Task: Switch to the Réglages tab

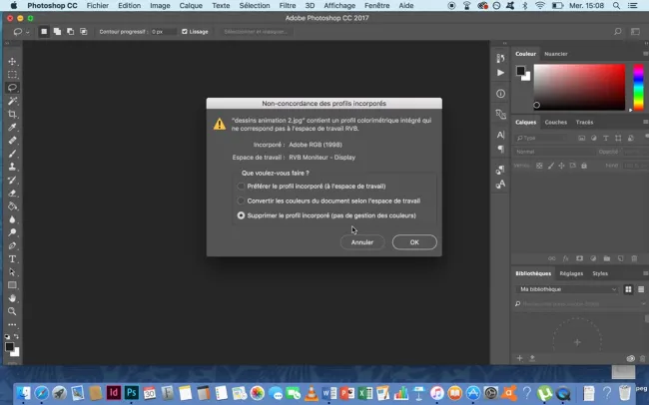Action: (x=571, y=273)
